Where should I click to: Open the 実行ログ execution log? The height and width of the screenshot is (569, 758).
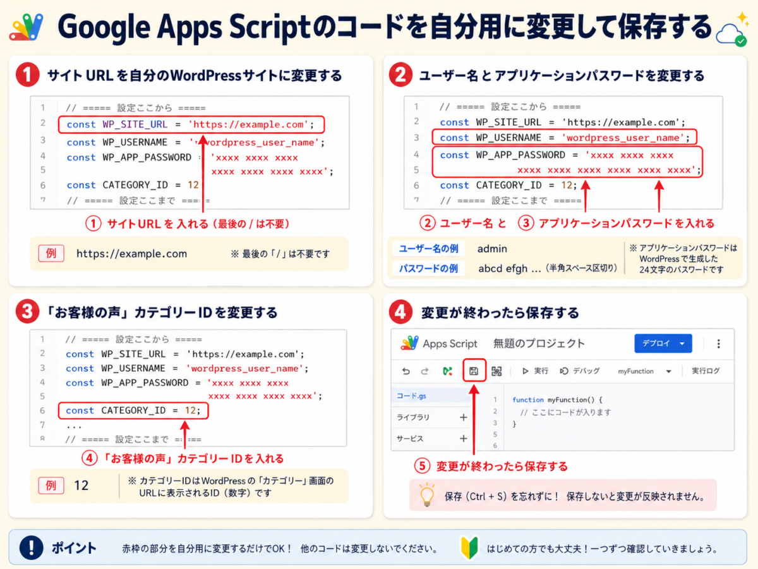pos(706,371)
